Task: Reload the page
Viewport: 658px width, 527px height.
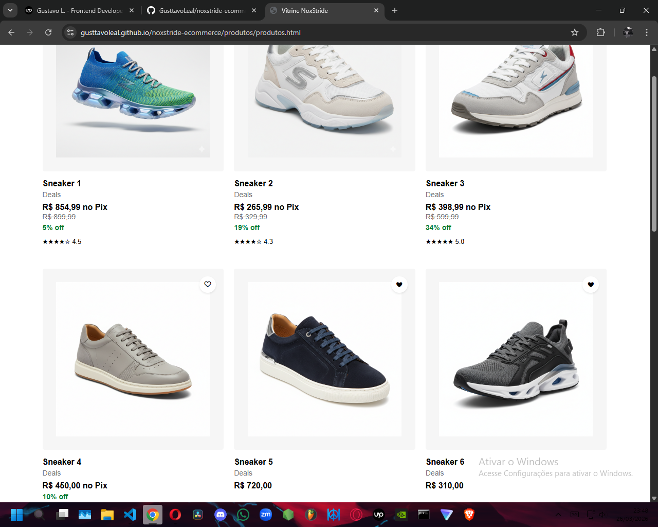Action: 48,32
